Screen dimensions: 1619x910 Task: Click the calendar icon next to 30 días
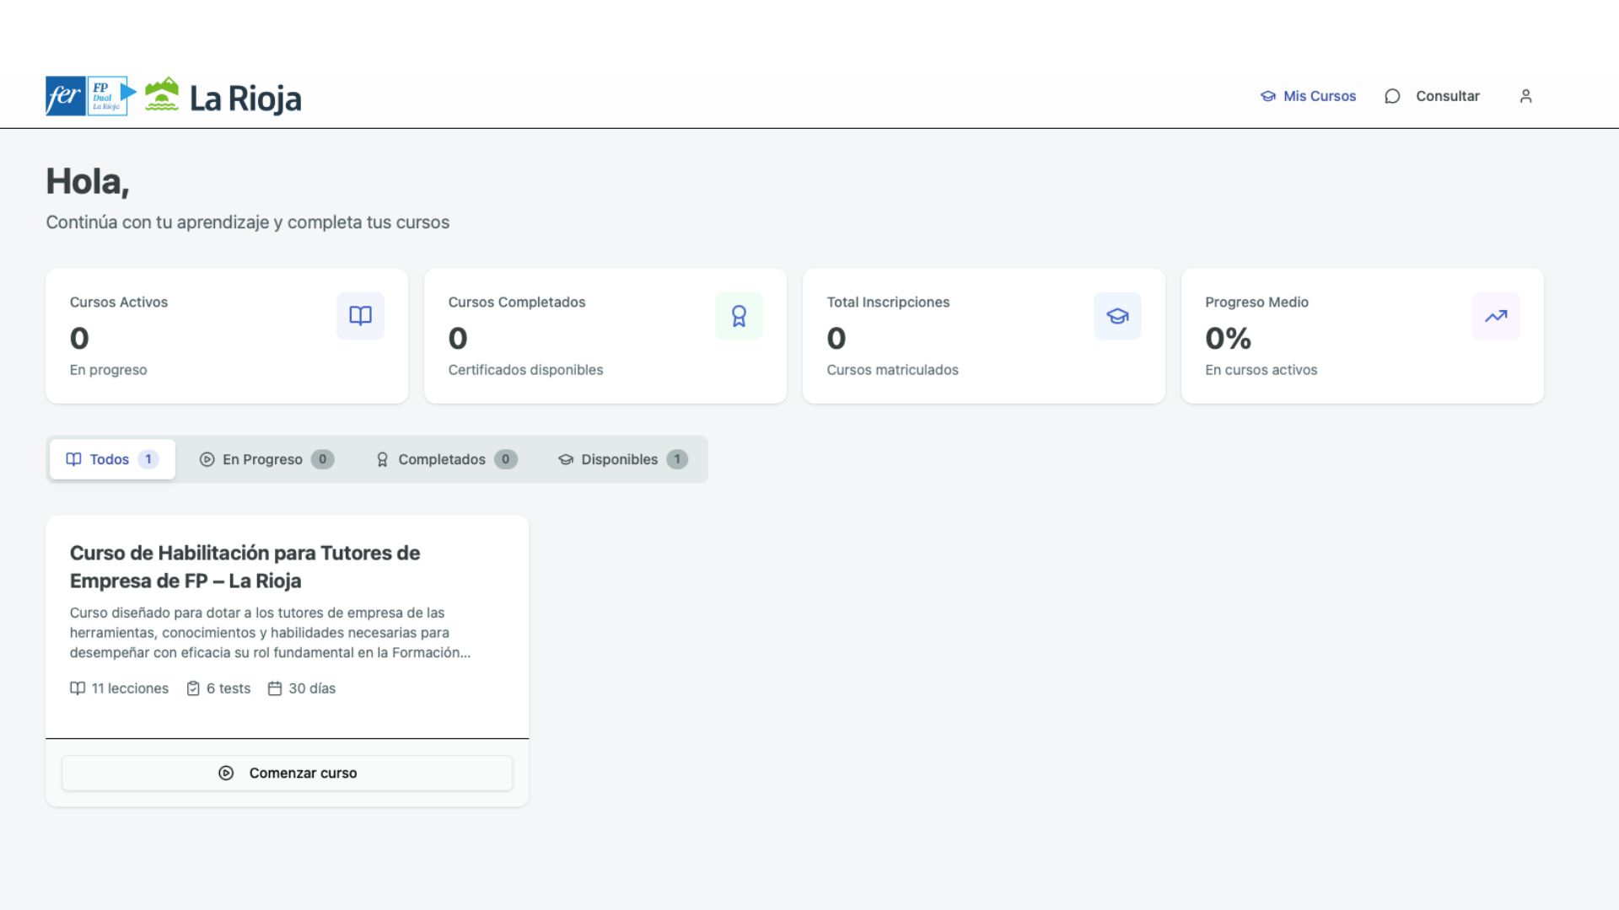tap(274, 688)
